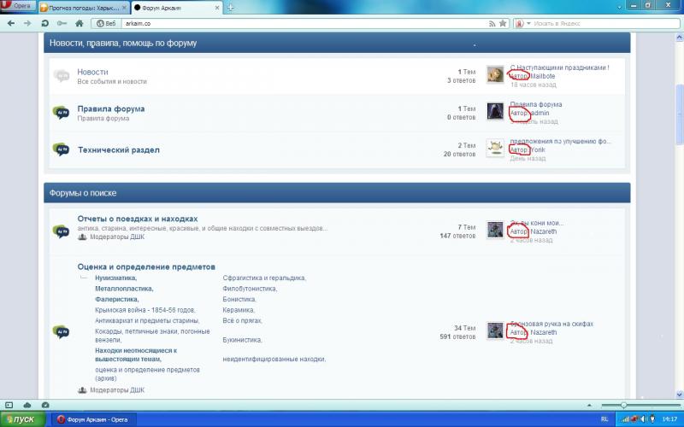This screenshot has width=684, height=427.
Task: Click the Отчеты о поездках и находках icon
Action: coord(61,231)
